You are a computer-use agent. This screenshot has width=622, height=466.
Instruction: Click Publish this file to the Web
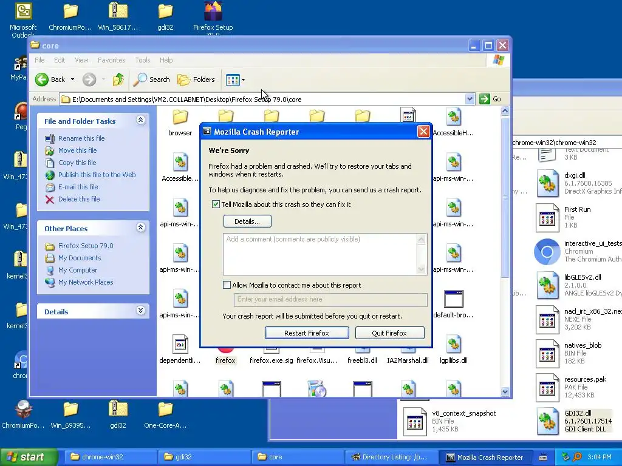pyautogui.click(x=97, y=175)
